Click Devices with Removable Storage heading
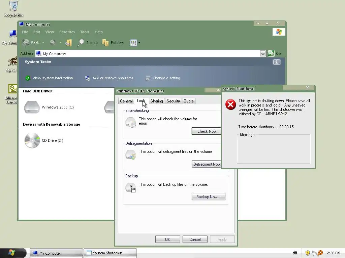The image size is (345, 258). point(51,124)
